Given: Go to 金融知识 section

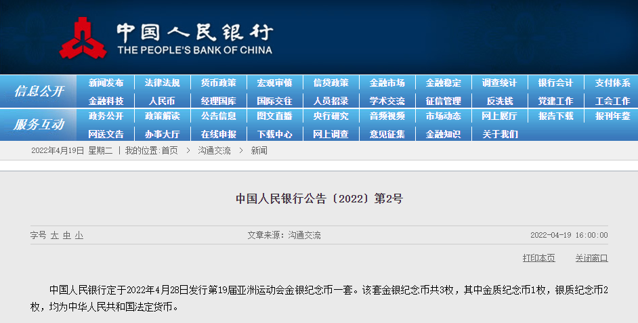Looking at the screenshot, I should coord(443,134).
